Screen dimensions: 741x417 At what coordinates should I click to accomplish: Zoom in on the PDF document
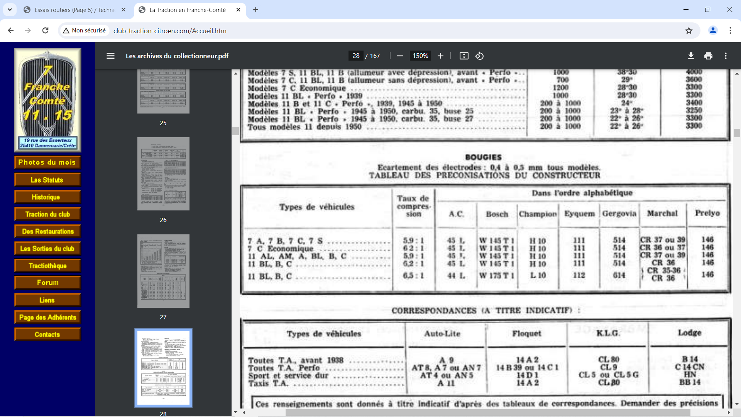click(x=440, y=56)
